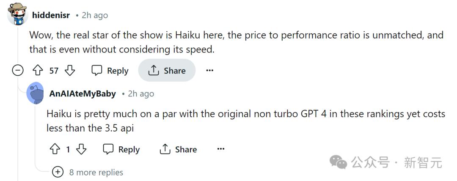Open AnAIAteMyBaby's profile link

[83, 94]
